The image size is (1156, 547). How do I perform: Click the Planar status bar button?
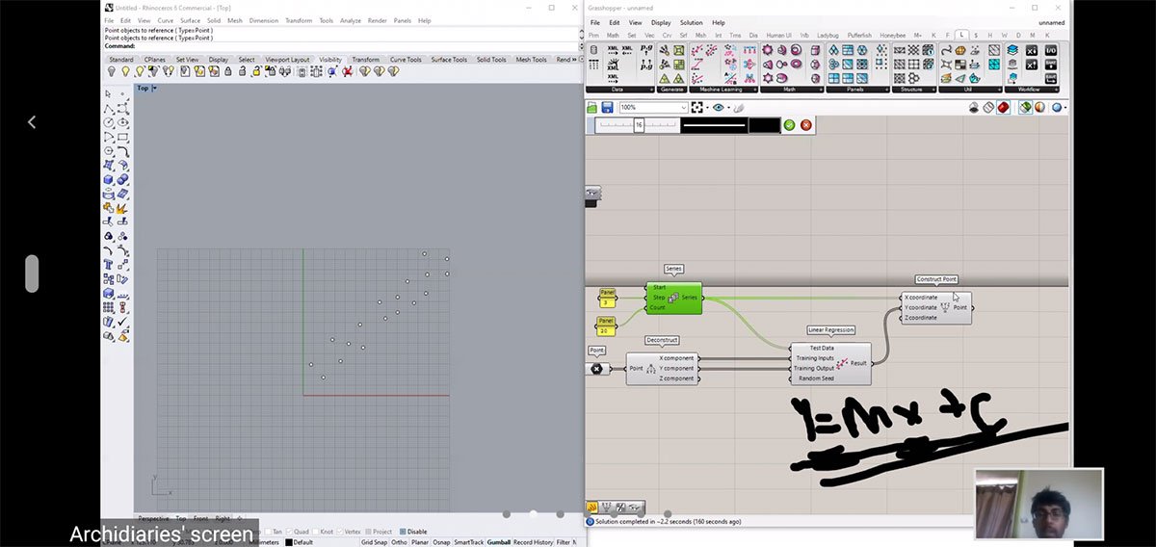(x=420, y=542)
